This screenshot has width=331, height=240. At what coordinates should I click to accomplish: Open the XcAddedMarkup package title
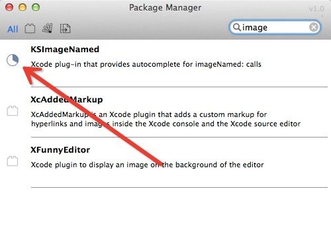click(x=67, y=100)
